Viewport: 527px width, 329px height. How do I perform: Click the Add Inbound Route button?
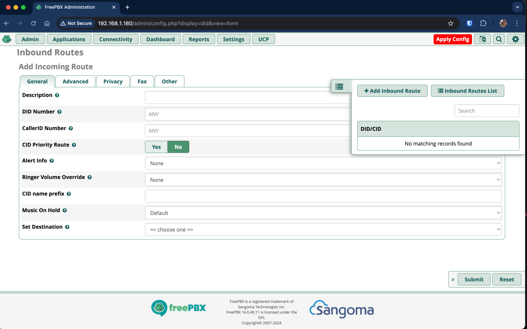coord(392,91)
